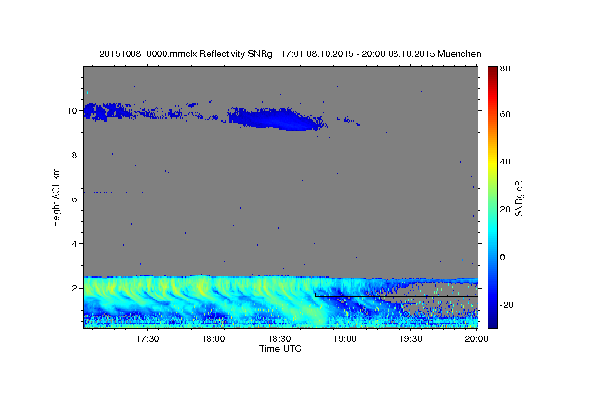This screenshot has width=591, height=394.
Task: Click the 18:30 time tick label
Action: coord(279,339)
